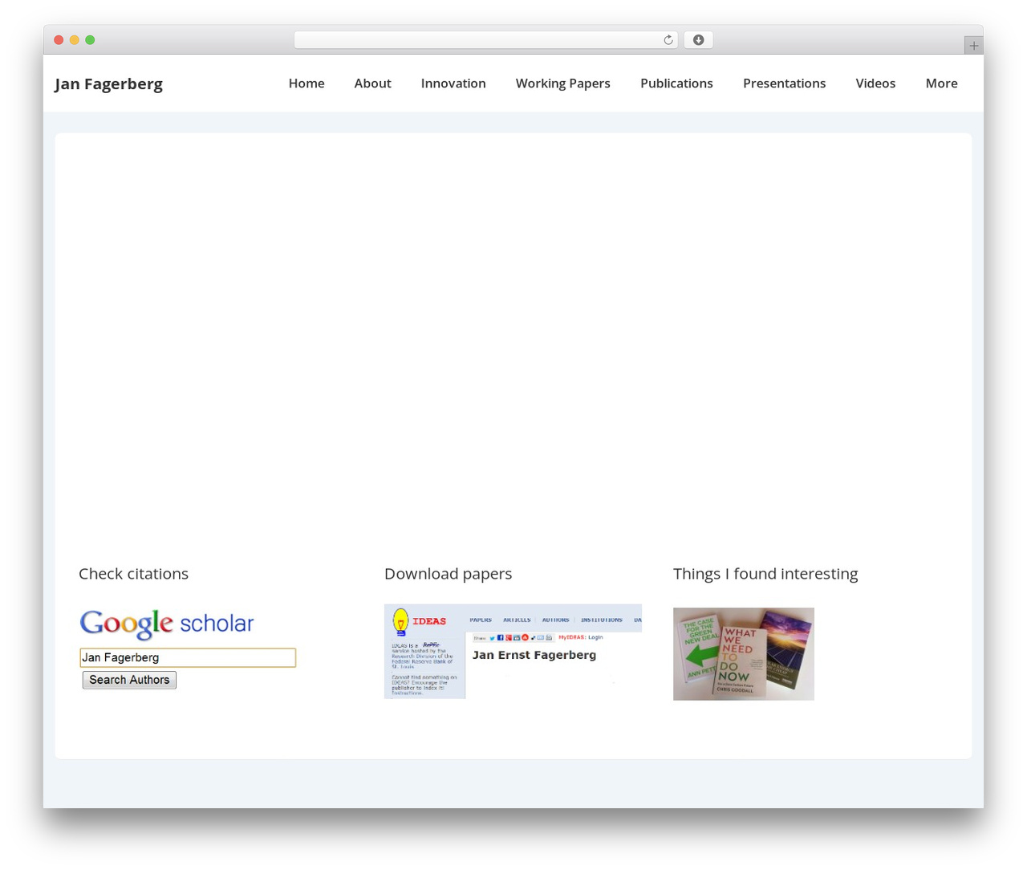The image size is (1027, 870).
Task: Maximize the window with the green button
Action: coord(90,40)
